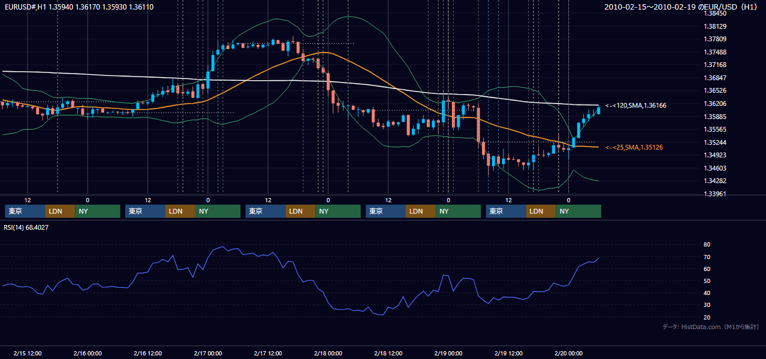Select the LDN session box for 2/15

point(61,211)
